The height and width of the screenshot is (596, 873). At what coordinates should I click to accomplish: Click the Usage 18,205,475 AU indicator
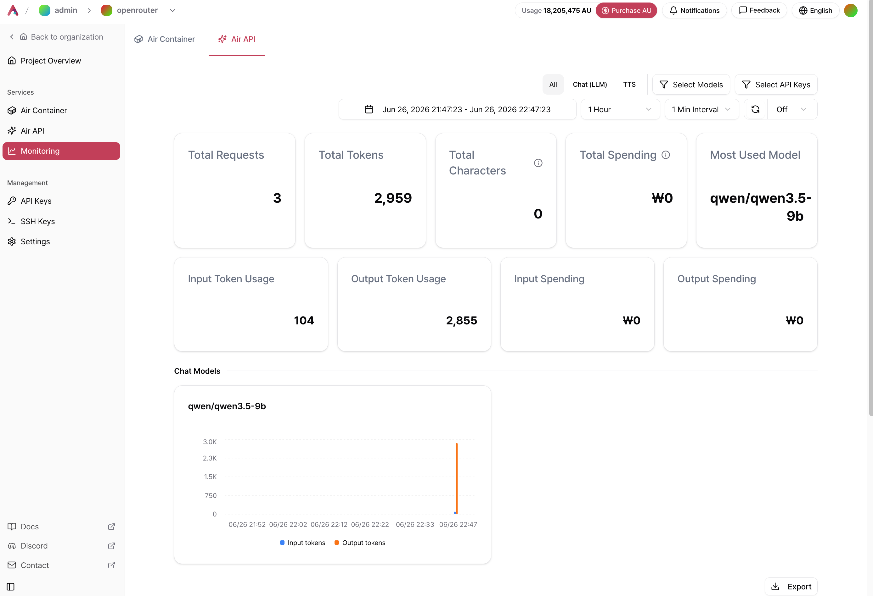(x=556, y=10)
